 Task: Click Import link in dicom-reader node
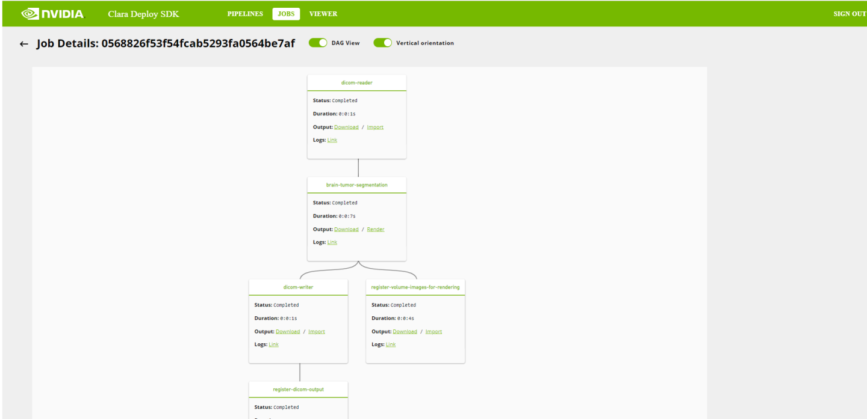(375, 127)
